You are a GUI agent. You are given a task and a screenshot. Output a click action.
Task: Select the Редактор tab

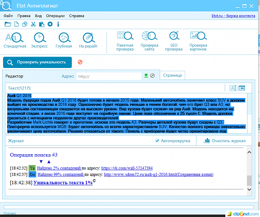click(14, 76)
